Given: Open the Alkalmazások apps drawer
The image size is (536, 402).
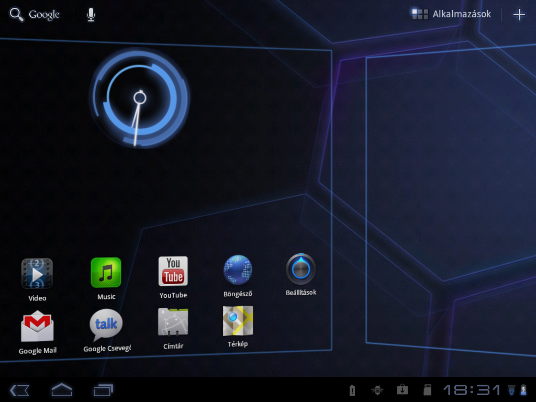Looking at the screenshot, I should click(451, 14).
